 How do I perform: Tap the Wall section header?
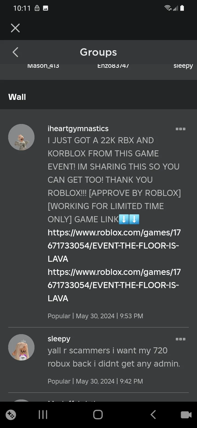tap(17, 97)
